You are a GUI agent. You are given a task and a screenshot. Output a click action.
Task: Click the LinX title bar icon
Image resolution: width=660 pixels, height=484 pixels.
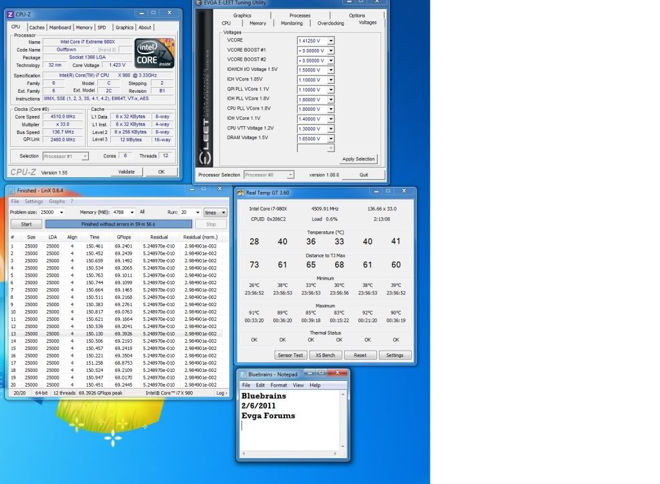tap(12, 191)
